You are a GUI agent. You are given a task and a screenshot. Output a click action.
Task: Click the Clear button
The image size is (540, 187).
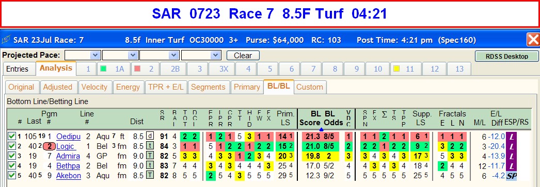(x=243, y=55)
